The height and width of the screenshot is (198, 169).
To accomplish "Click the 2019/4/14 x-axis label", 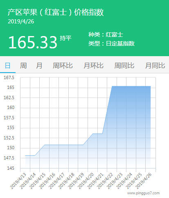I will 28,181.
